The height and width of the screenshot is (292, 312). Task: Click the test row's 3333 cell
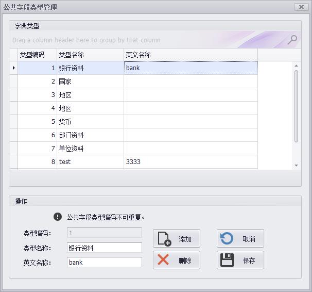tap(190, 162)
